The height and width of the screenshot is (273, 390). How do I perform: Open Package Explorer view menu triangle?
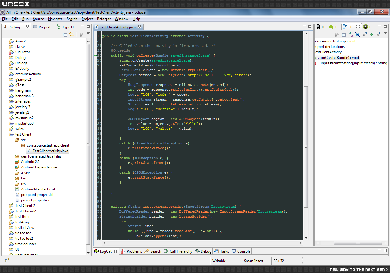[88, 34]
